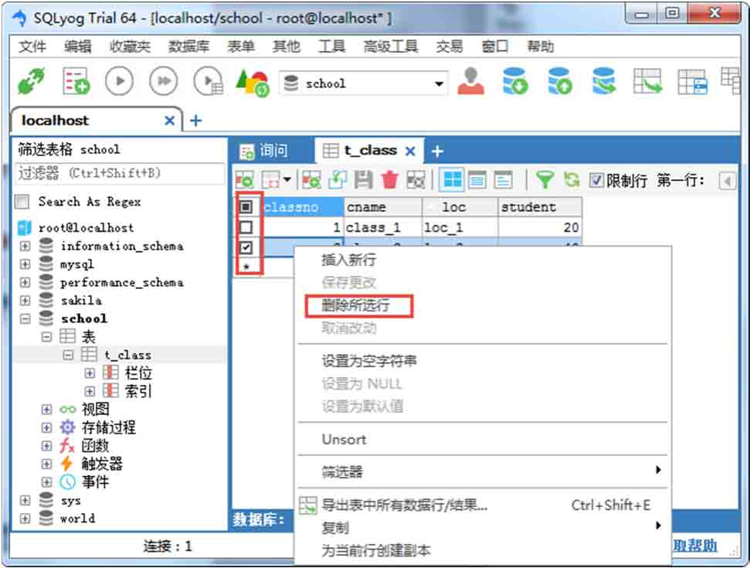Expand the mysql database node
Image resolution: width=750 pixels, height=568 pixels.
pyautogui.click(x=25, y=264)
